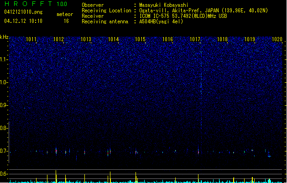Click the observer name Masayuki Kobayashi
The image size is (287, 183).
pyautogui.click(x=164, y=5)
